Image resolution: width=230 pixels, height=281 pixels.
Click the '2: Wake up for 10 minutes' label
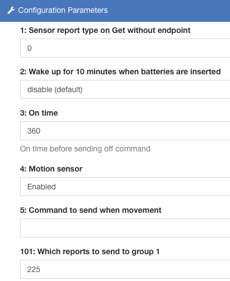120,72
